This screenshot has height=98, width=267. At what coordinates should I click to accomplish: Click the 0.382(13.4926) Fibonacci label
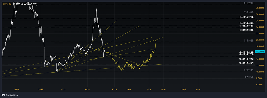(246, 59)
